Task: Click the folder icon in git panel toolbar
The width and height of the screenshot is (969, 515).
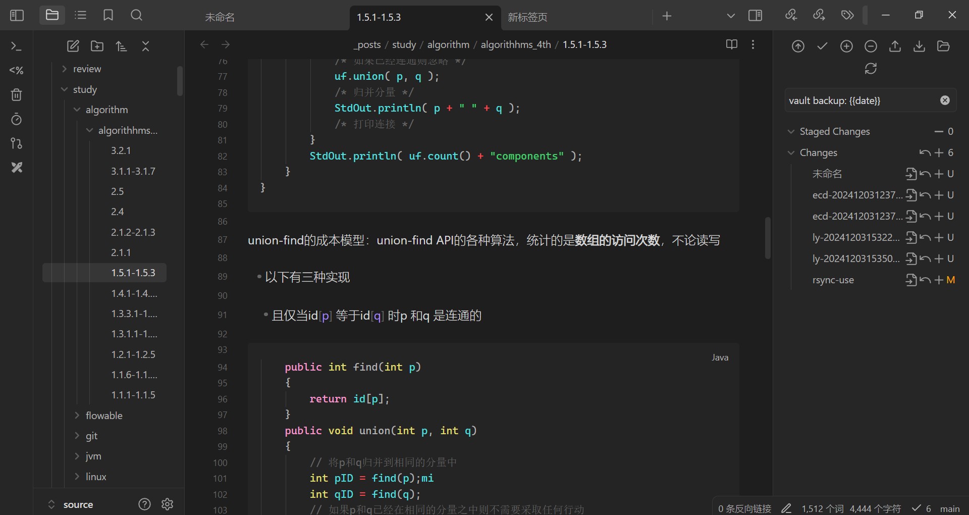Action: pos(943,46)
